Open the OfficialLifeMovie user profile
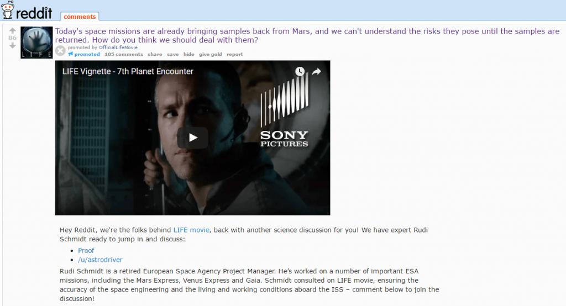Viewport: 566px width, 306px height. [x=118, y=48]
